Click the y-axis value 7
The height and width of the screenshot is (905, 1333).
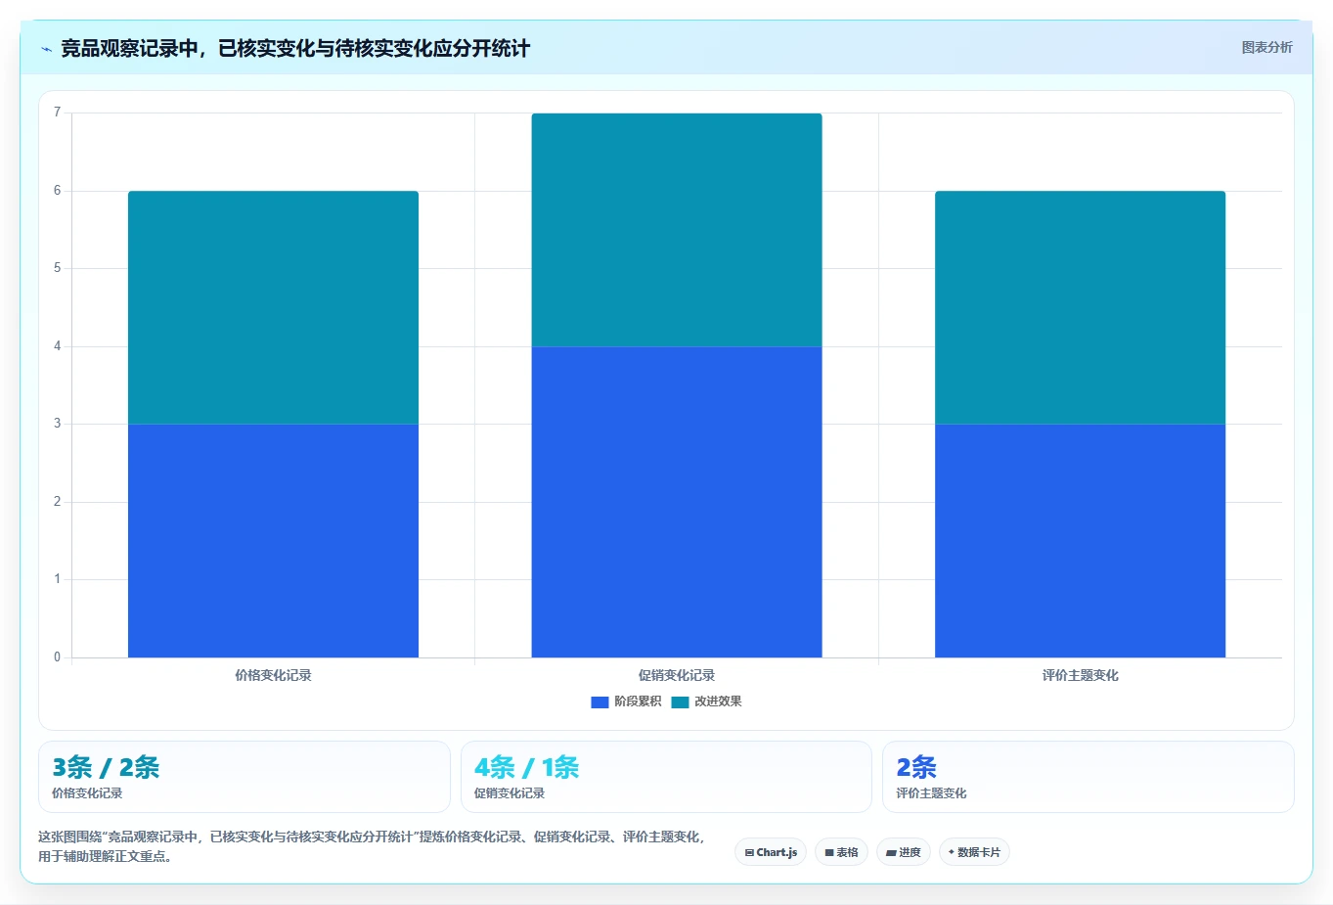[x=57, y=113]
